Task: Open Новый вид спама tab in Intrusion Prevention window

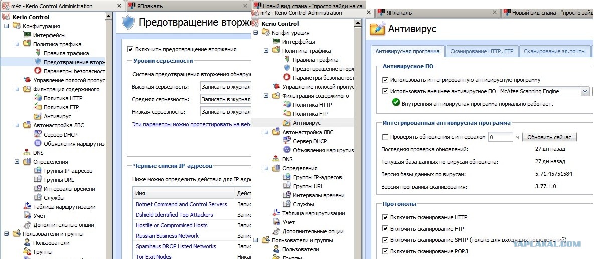Action: 310,6
